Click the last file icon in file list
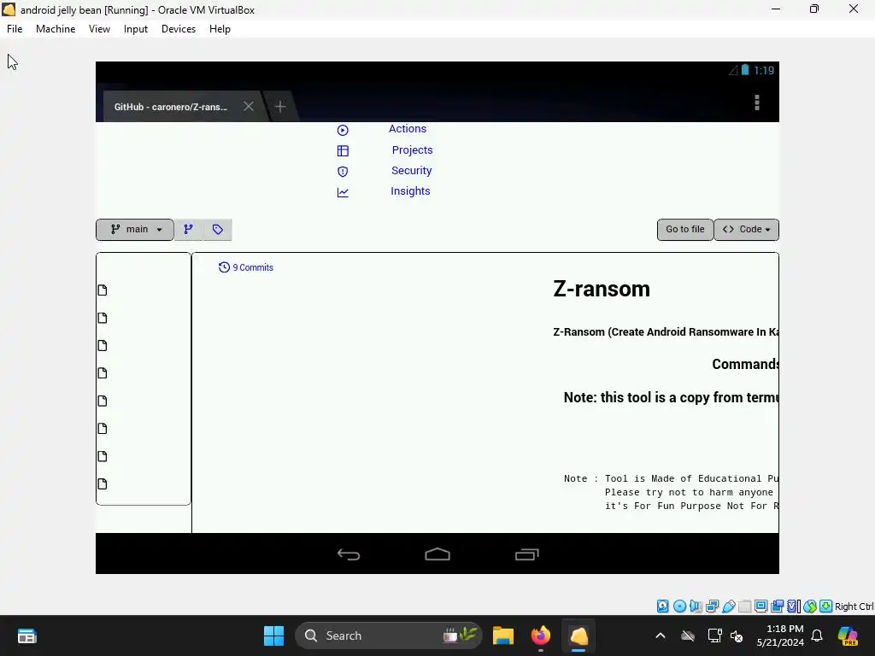This screenshot has width=875, height=656. point(103,483)
